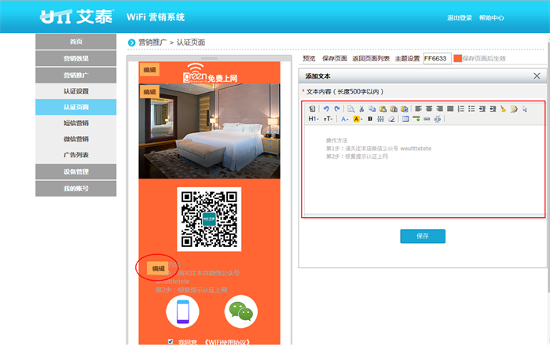Click 返回页面列表 link

point(371,58)
